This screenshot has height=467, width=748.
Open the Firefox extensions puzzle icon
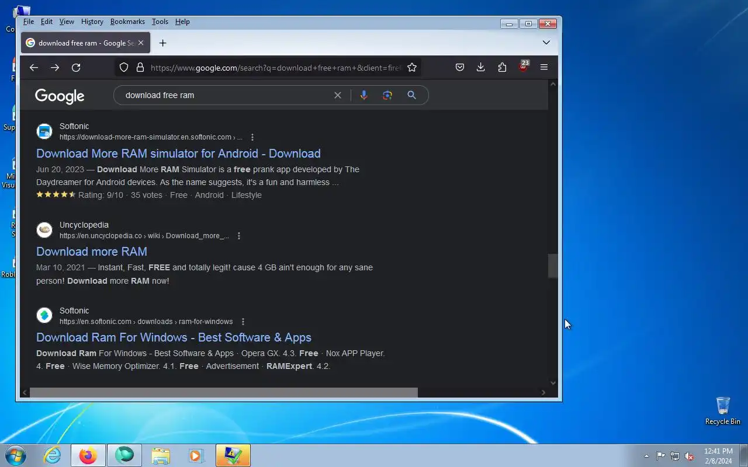[502, 68]
